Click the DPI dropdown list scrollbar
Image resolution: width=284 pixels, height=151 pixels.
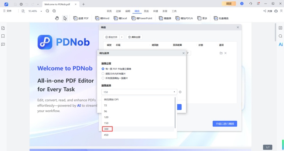coord(175,112)
